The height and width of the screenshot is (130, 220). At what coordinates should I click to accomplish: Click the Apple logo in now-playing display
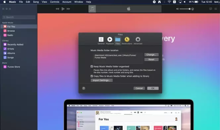[129, 9]
